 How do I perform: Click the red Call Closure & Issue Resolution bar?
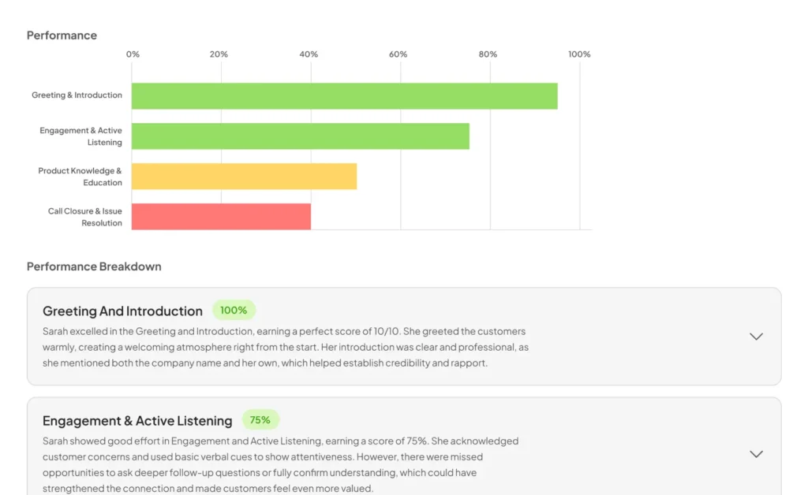pyautogui.click(x=221, y=216)
